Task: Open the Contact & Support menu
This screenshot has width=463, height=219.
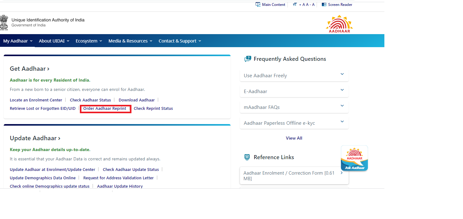Action: 177,41
